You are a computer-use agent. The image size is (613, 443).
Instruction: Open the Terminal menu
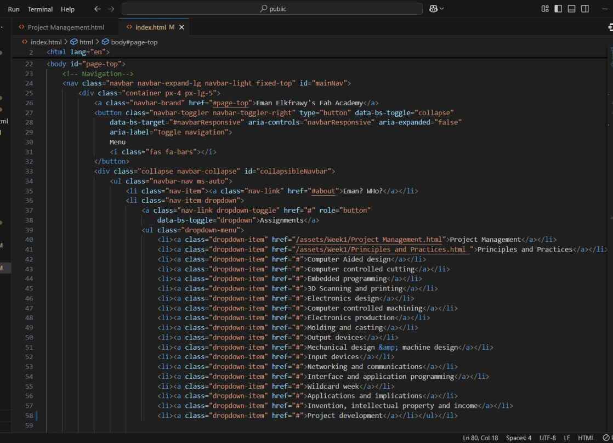pyautogui.click(x=40, y=9)
